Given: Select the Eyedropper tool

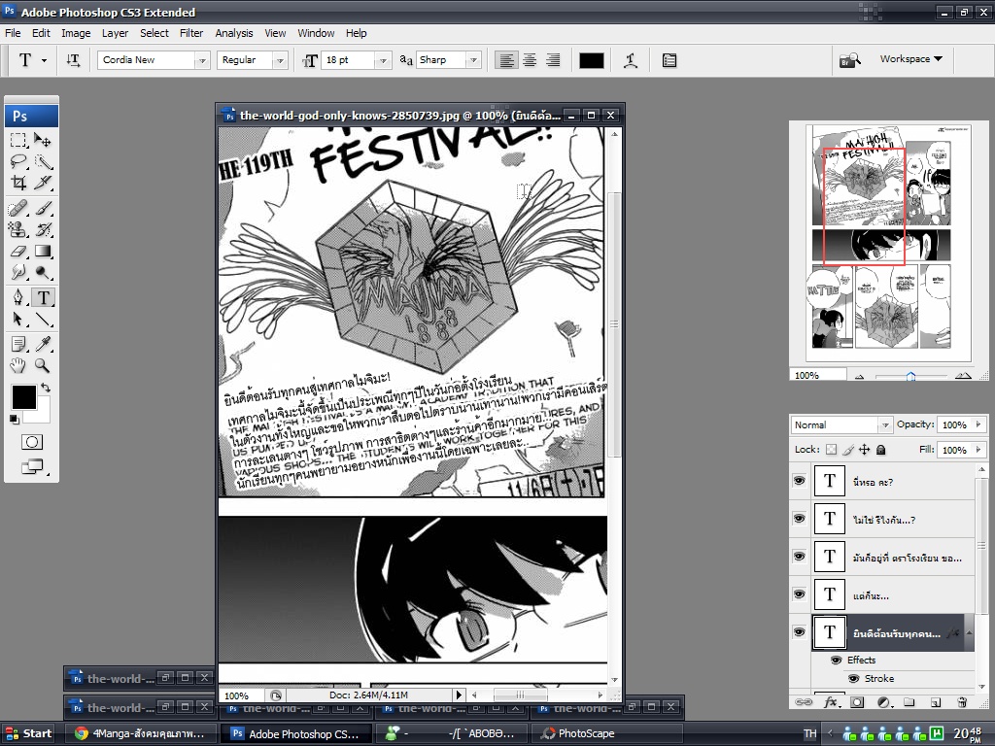Looking at the screenshot, I should (x=43, y=344).
